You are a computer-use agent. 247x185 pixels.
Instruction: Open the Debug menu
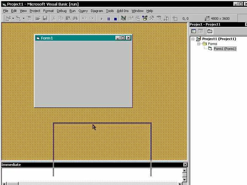click(61, 11)
